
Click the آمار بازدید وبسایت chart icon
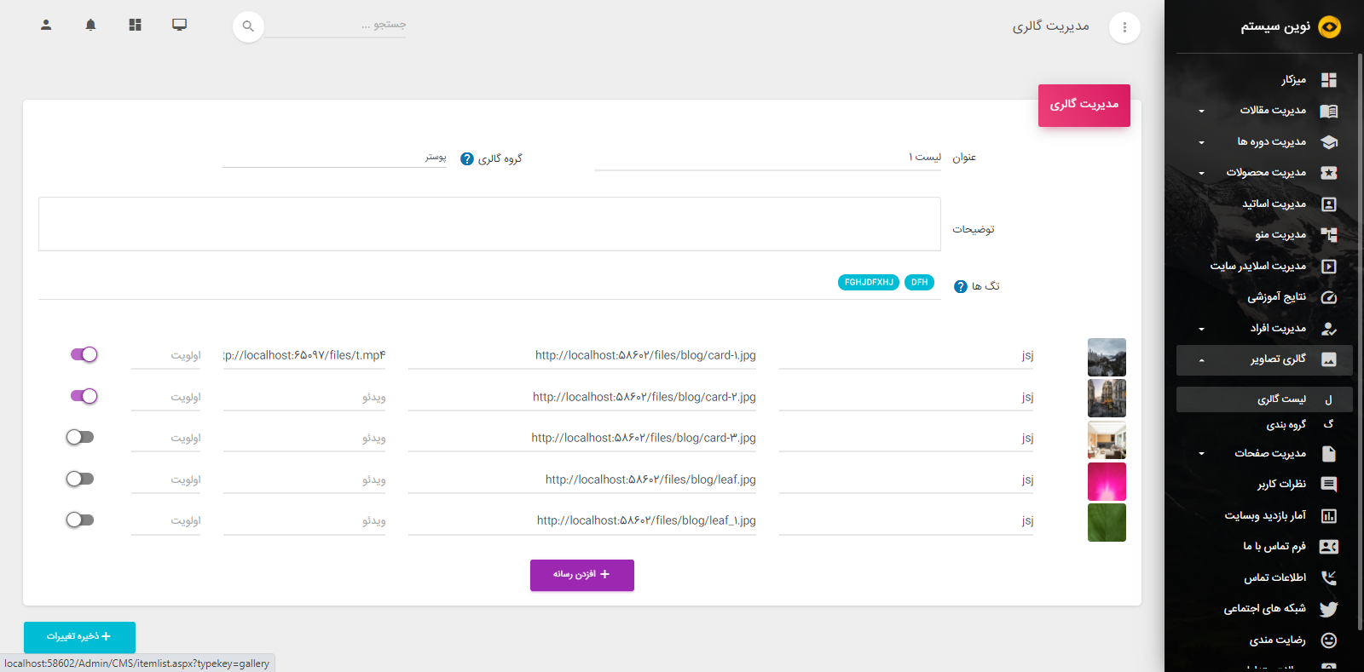[x=1328, y=516]
